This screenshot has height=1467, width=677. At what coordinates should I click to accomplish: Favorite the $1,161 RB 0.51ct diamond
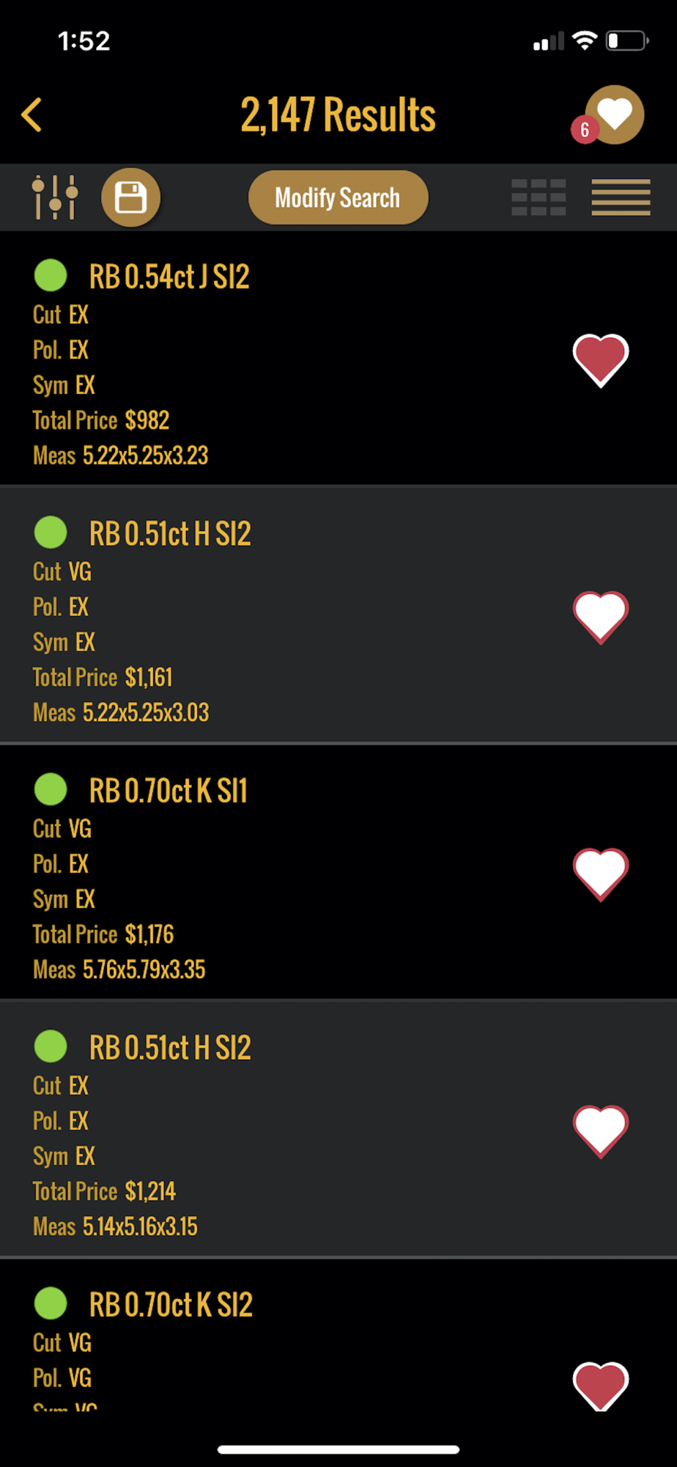click(x=600, y=617)
